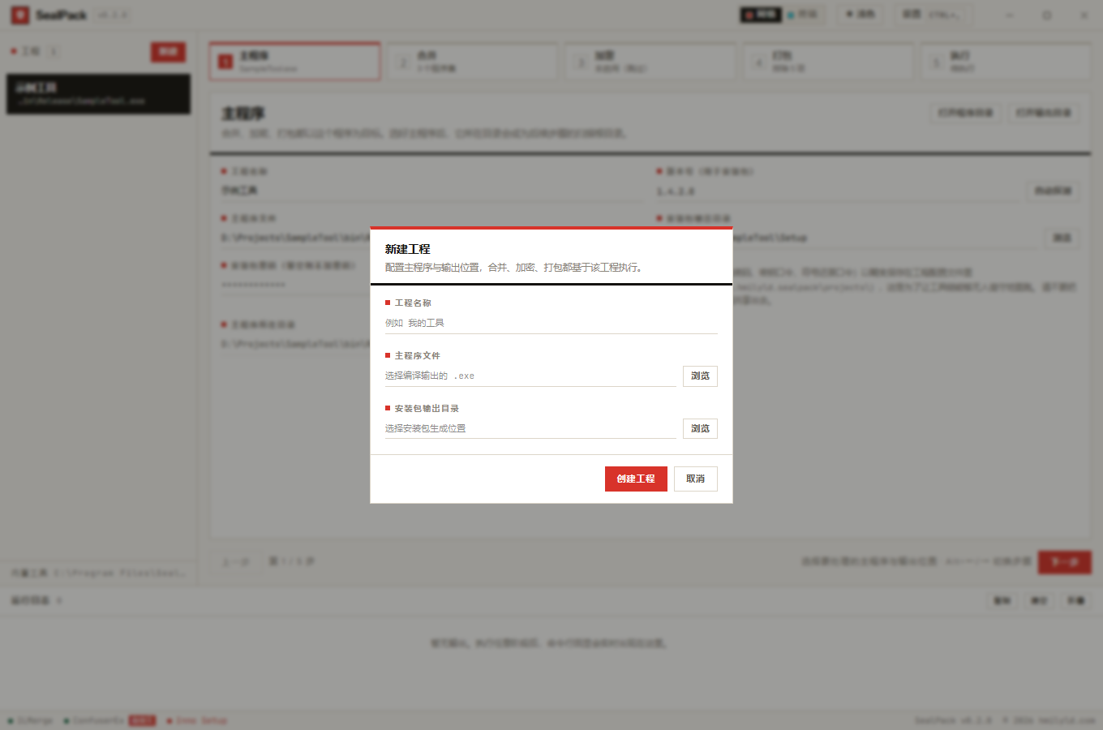Close the SealPack window
Image resolution: width=1103 pixels, height=730 pixels.
click(1084, 15)
